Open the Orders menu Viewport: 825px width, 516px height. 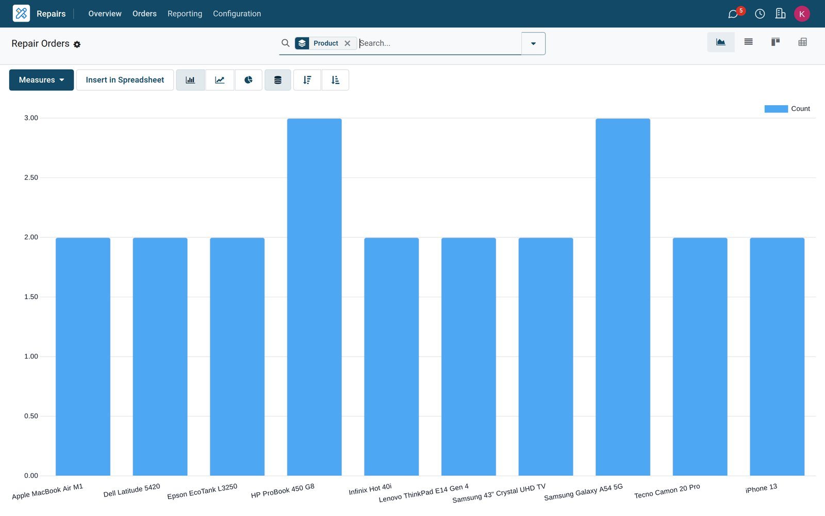pos(144,14)
